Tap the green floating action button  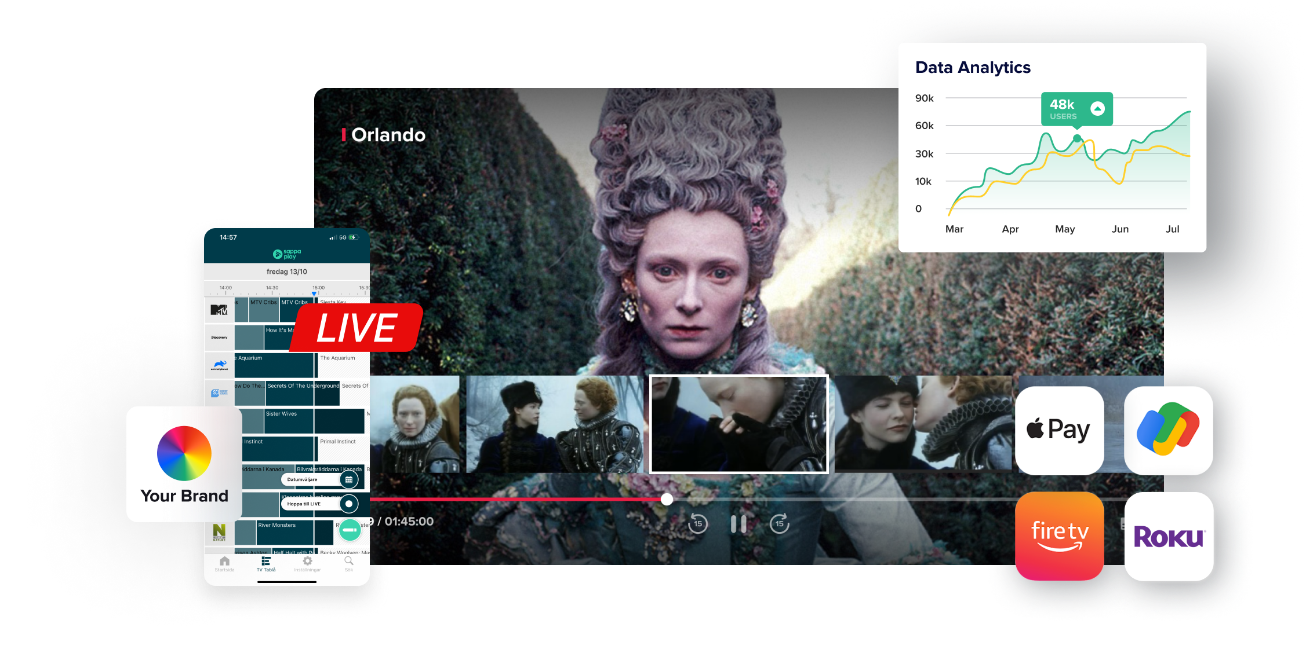pos(350,530)
